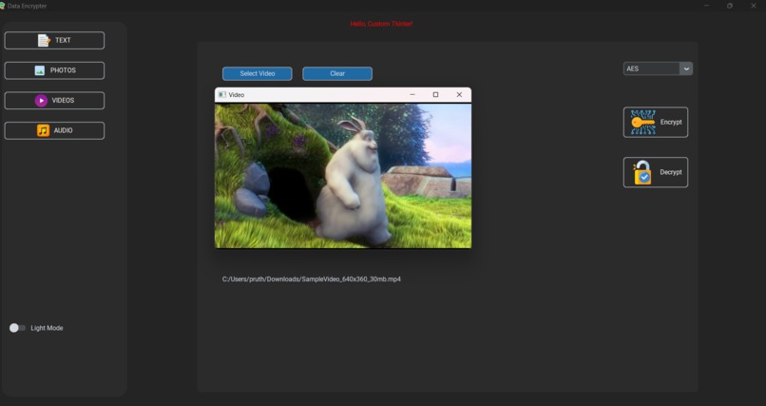Close the Video preview window
This screenshot has height=406, width=766.
pos(459,95)
